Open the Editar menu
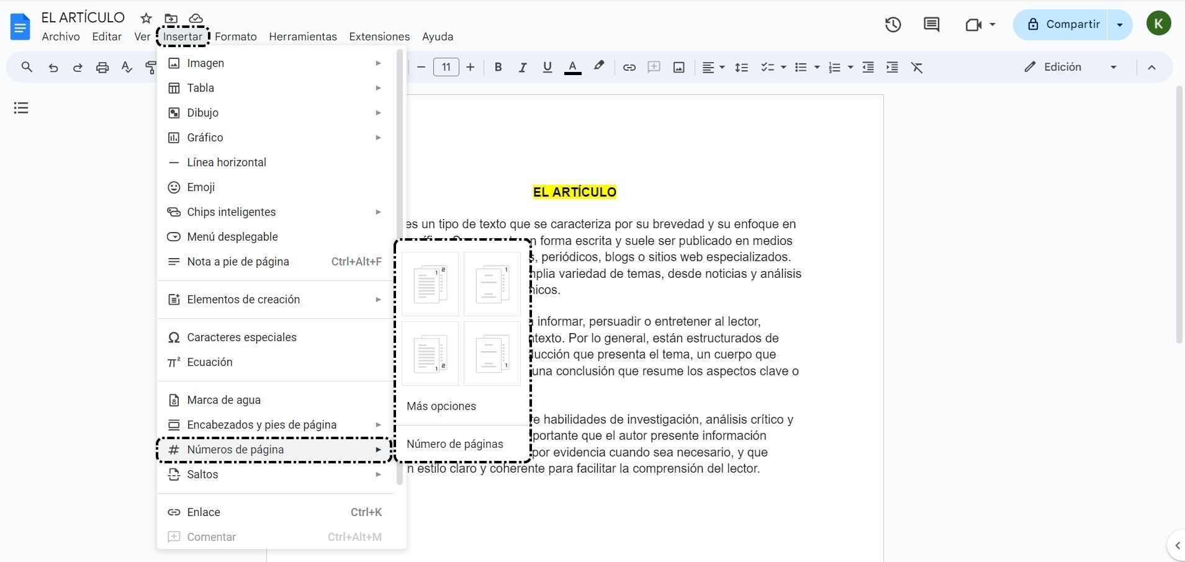 107,37
